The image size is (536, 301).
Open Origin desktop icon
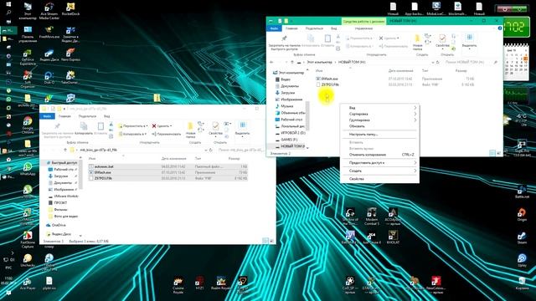click(522, 215)
